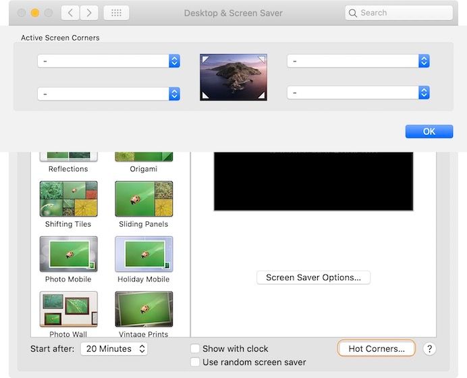Toggle Use random screen saver checkbox
Screen dimensions: 467x378
coord(195,362)
